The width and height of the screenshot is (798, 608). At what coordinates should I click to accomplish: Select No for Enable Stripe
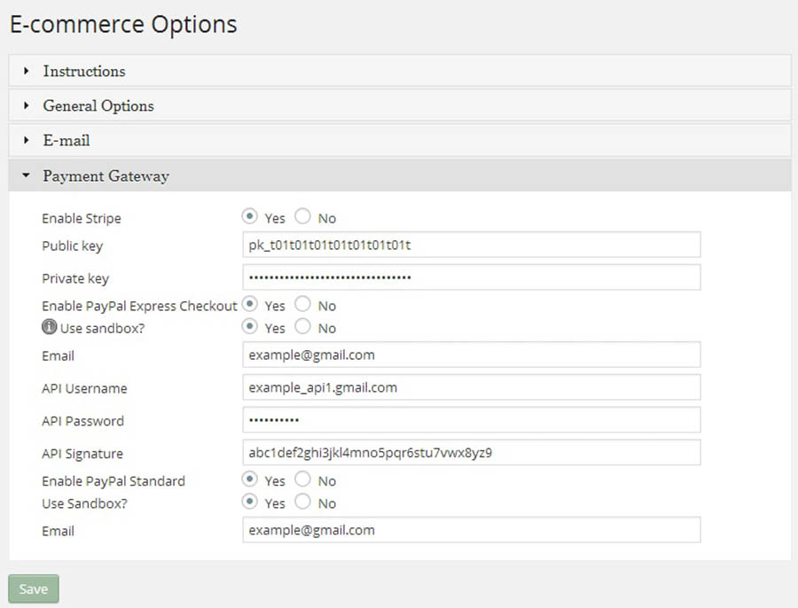[x=302, y=217]
